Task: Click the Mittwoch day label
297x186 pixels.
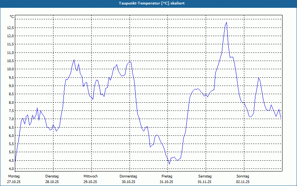Action: 91,176
